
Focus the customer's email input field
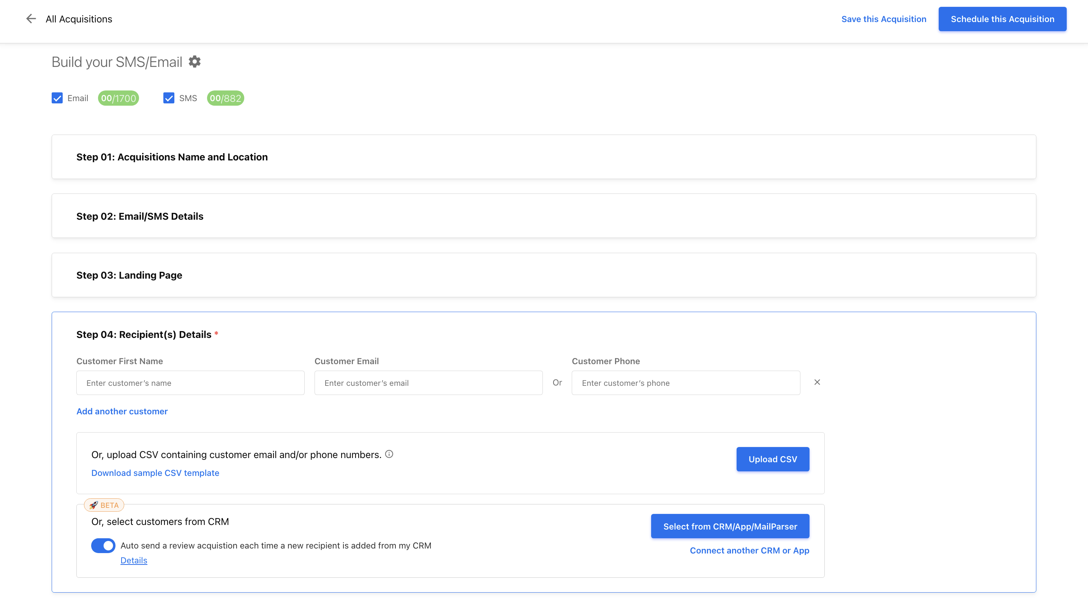coord(428,383)
